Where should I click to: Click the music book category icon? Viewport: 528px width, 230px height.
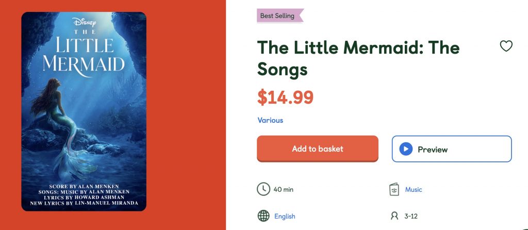click(x=394, y=189)
